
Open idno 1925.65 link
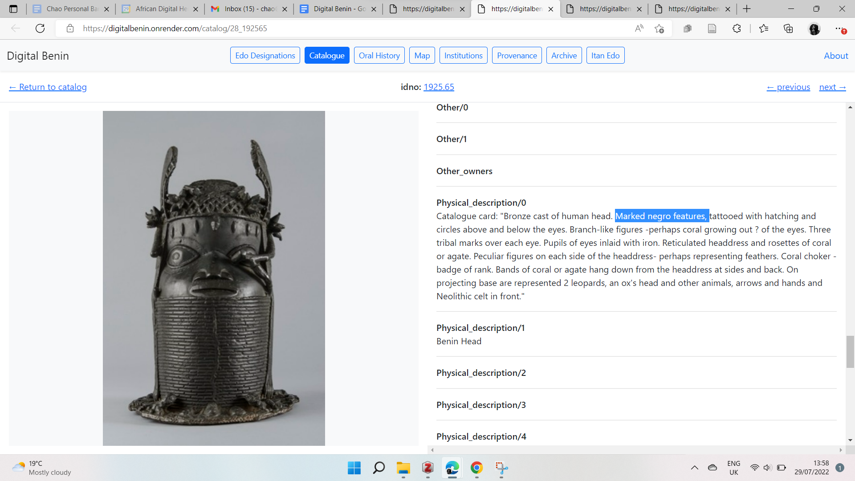[439, 87]
